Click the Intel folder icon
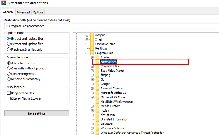Viewport: 219px width, 135px height. click(92, 40)
